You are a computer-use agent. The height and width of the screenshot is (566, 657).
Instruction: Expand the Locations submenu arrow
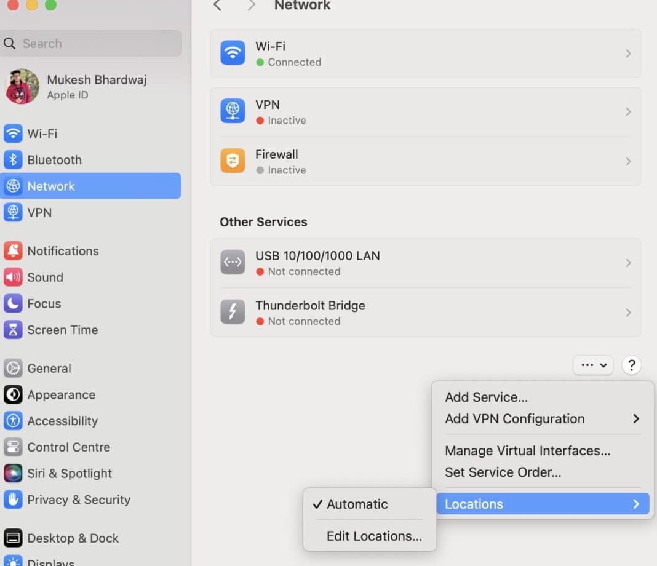[x=636, y=504]
